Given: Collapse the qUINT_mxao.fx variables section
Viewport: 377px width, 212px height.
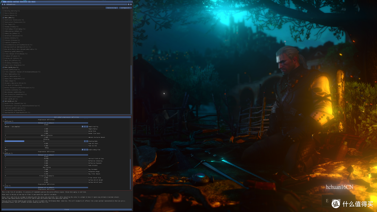Looking at the screenshot, I should point(3,121).
